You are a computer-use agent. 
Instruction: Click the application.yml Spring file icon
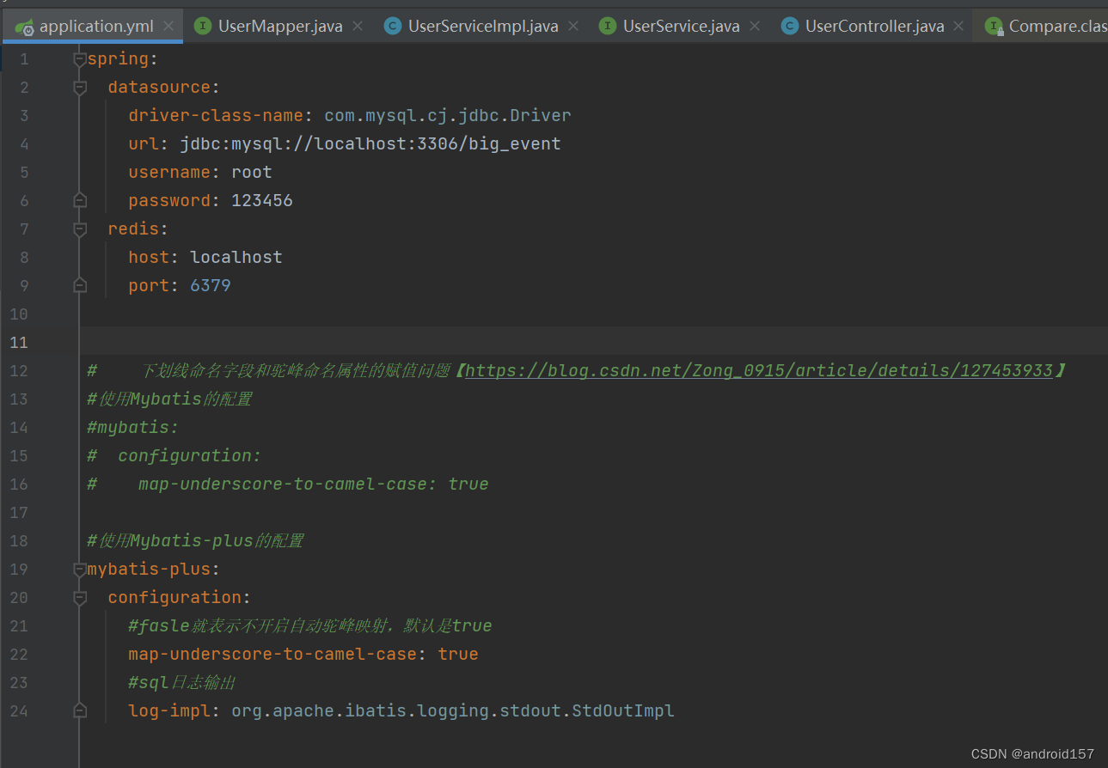click(x=25, y=27)
